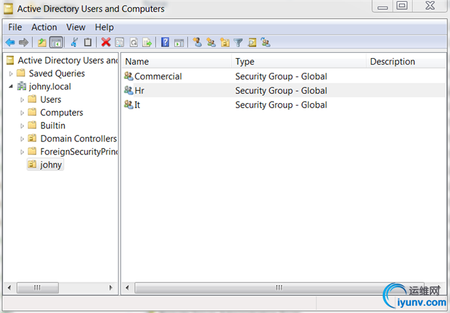Open the File menu
This screenshot has height=313, width=450.
(x=15, y=27)
